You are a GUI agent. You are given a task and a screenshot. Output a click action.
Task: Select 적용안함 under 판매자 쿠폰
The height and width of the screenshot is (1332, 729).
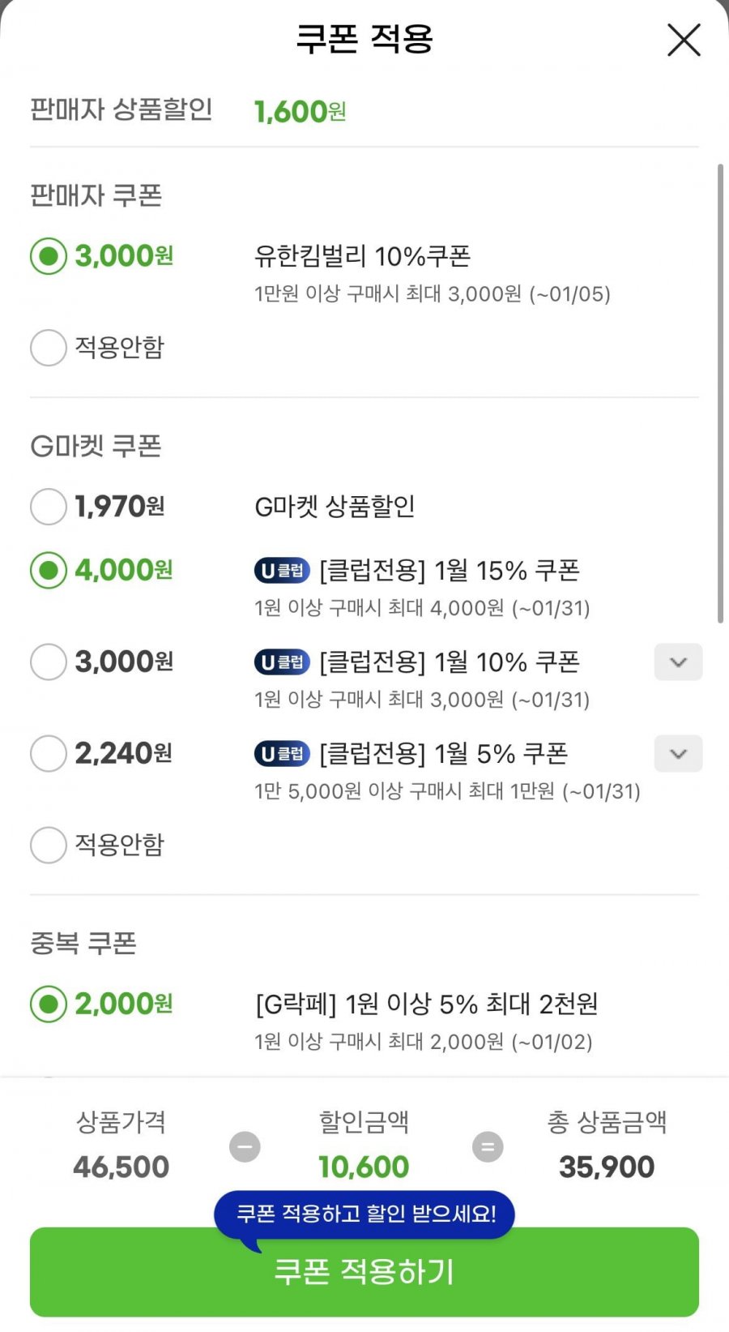[49, 348]
